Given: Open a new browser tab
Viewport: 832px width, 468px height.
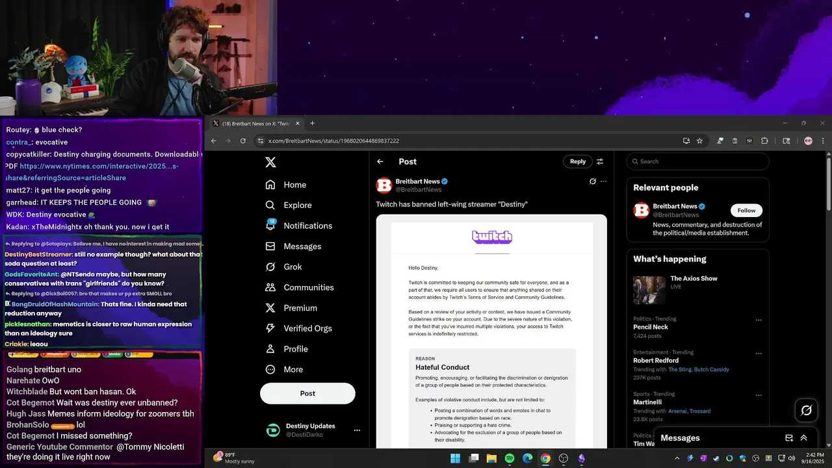Looking at the screenshot, I should pyautogui.click(x=312, y=123).
